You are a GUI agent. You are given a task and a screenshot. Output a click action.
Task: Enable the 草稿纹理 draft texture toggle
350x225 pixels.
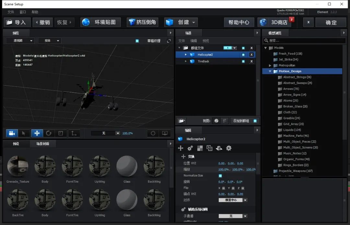(x=138, y=41)
